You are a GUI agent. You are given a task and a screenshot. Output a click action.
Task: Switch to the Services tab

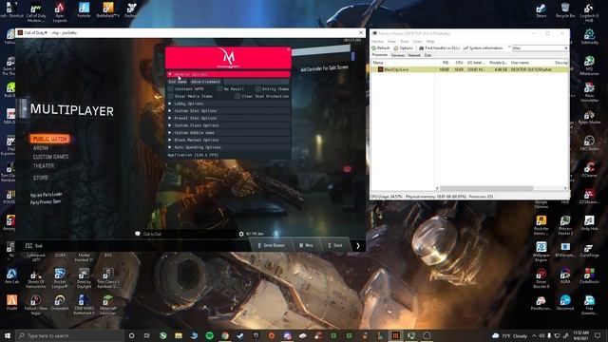[398, 55]
